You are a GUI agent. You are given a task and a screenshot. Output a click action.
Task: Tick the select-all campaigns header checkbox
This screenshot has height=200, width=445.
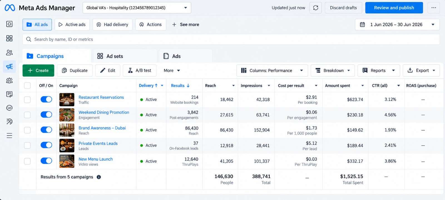tap(27, 86)
